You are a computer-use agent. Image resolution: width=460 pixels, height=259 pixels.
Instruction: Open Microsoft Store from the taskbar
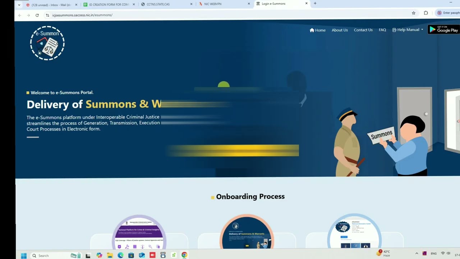(x=131, y=255)
